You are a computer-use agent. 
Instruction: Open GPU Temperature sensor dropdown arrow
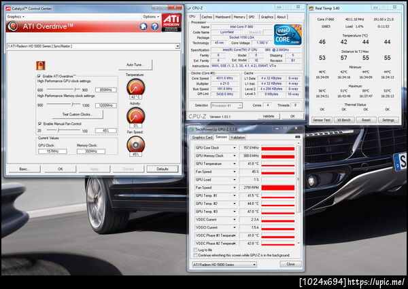[235, 164]
